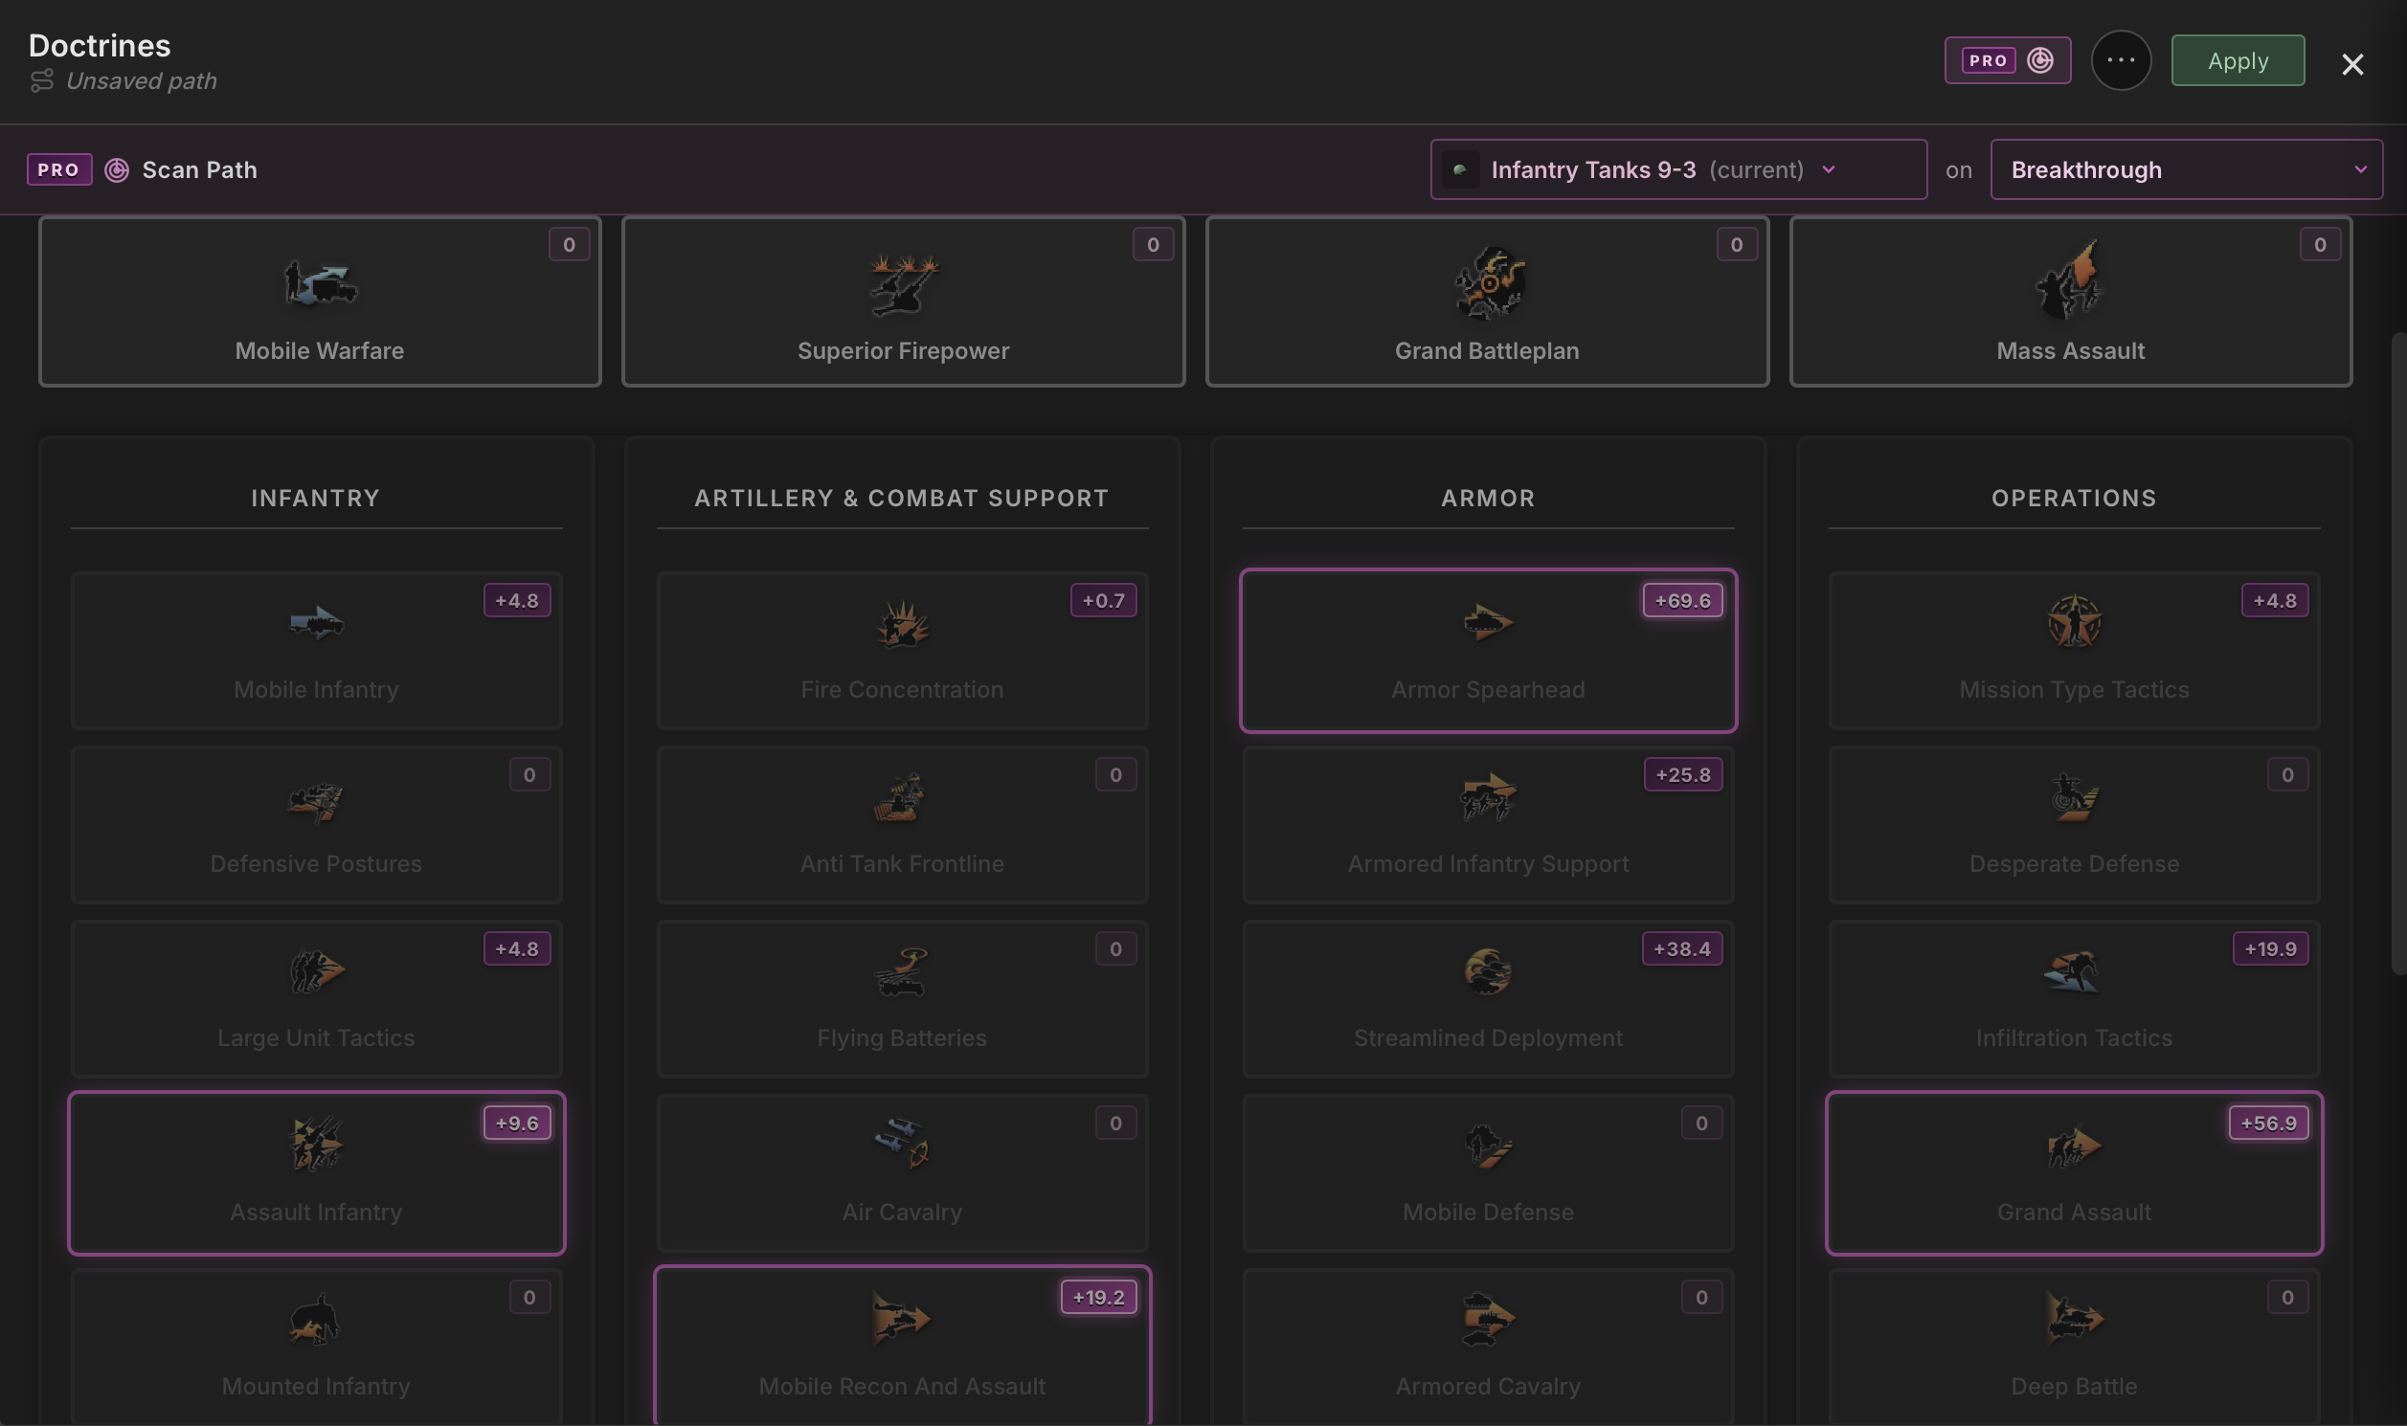Select the Air Cavalry icon

tap(901, 1144)
